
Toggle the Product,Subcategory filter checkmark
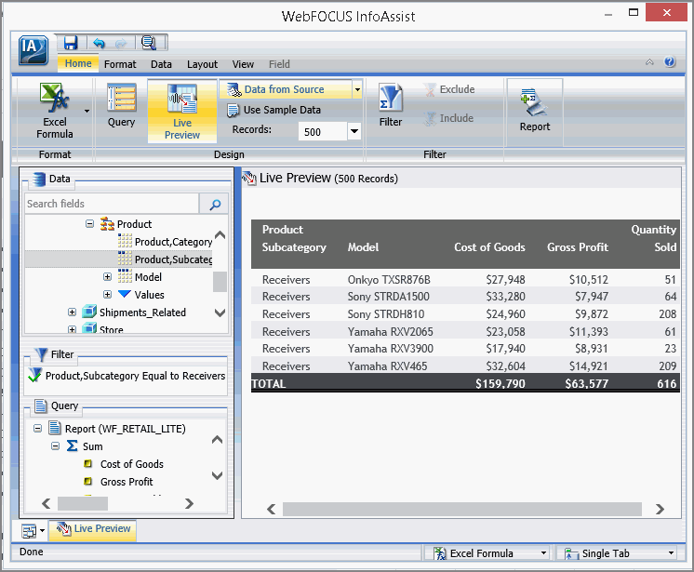[34, 375]
